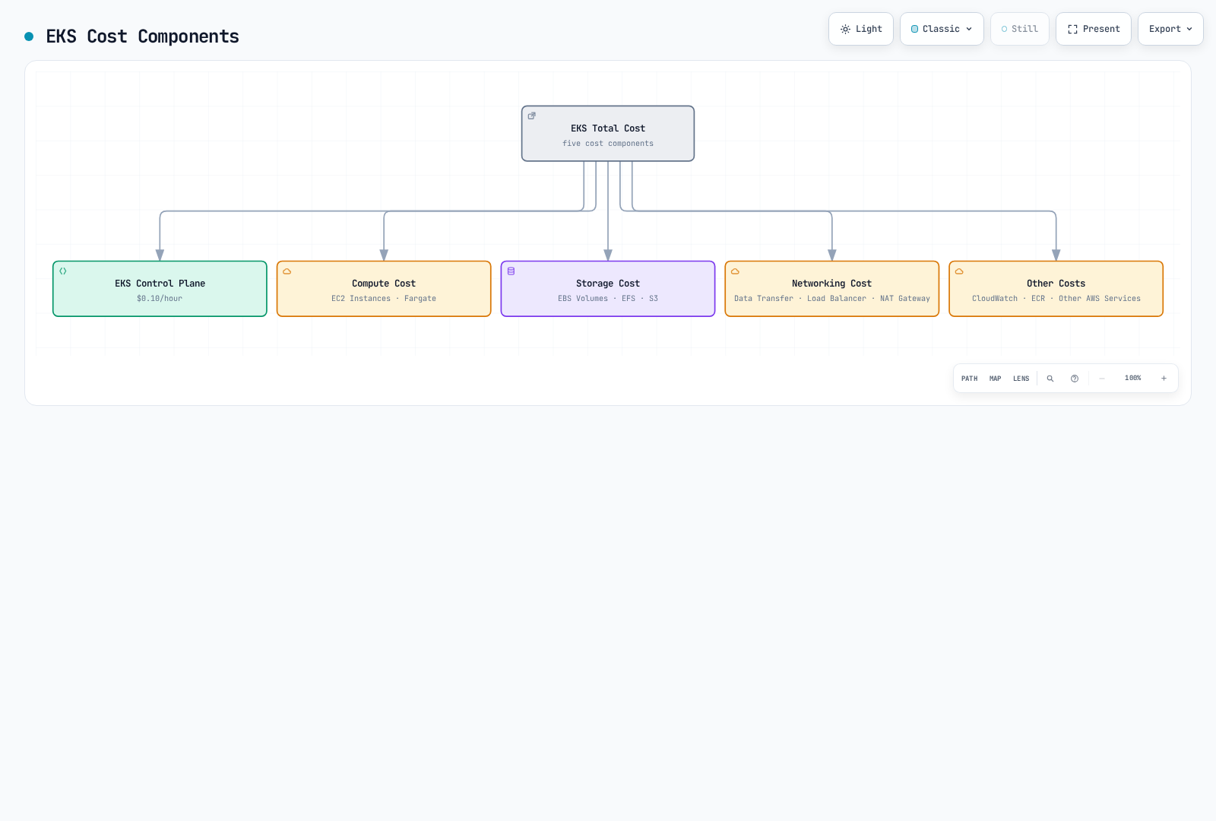
Task: Click the fullscreen icon in Present button
Action: [1072, 29]
